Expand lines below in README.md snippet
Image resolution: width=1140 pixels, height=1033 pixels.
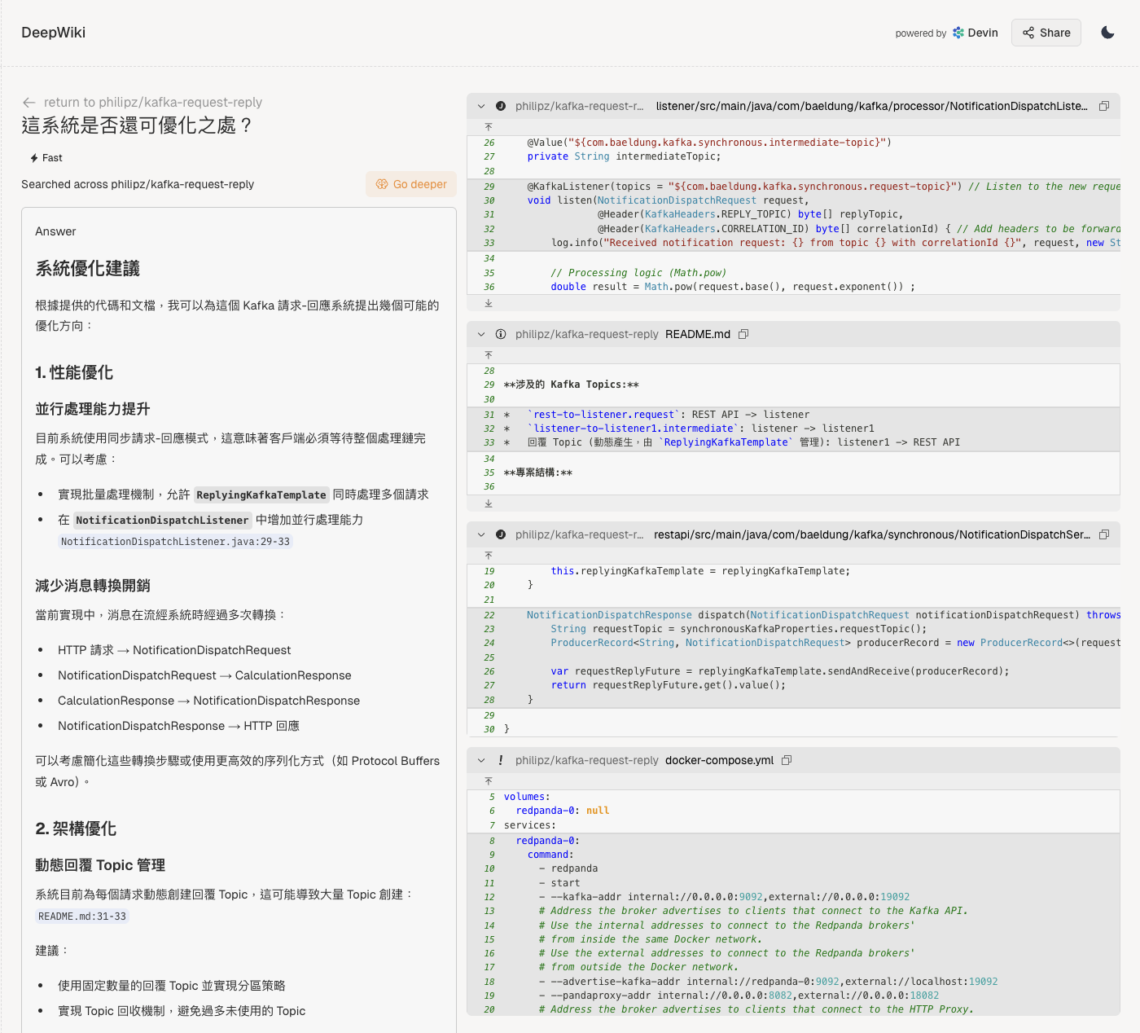pos(489,503)
